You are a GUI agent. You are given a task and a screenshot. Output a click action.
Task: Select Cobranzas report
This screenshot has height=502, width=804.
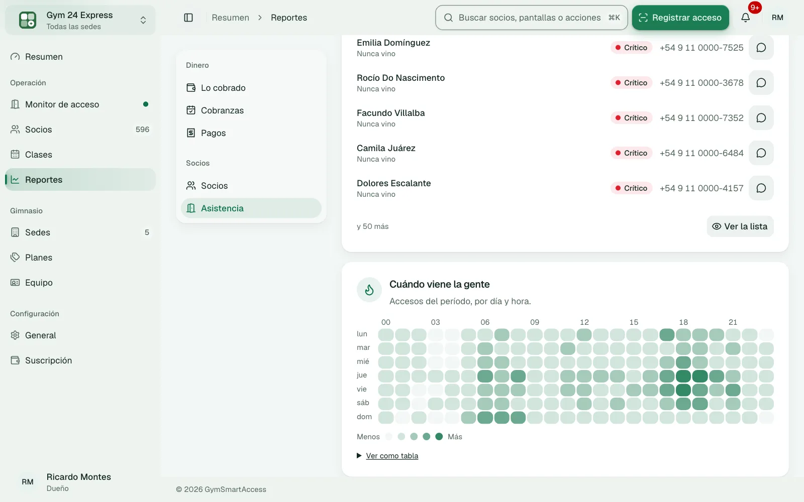tap(251, 110)
